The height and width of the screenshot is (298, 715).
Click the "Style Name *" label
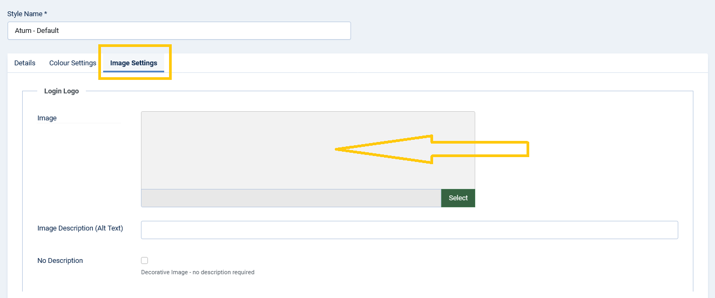click(25, 13)
